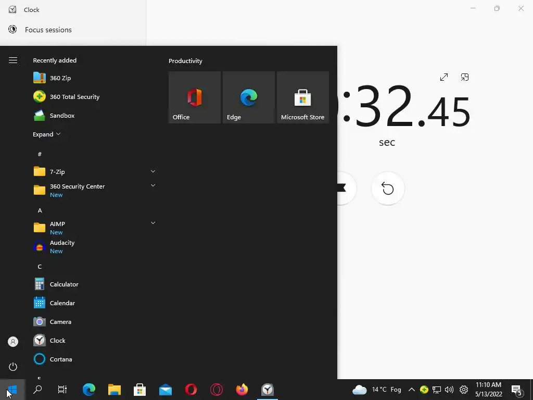Click the C letter header

pyautogui.click(x=40, y=266)
